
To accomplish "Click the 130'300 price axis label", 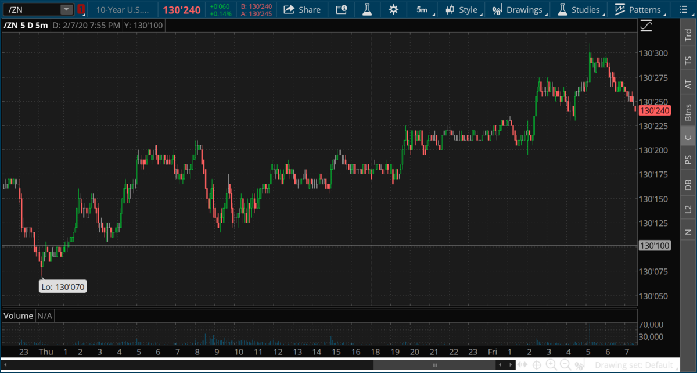I will click(x=653, y=53).
